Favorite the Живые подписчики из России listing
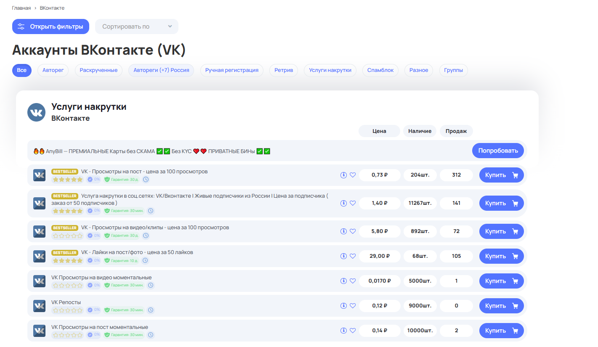 coord(353,203)
